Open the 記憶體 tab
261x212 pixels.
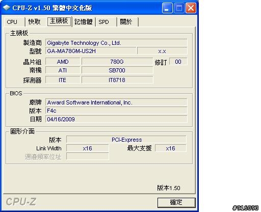click(84, 22)
